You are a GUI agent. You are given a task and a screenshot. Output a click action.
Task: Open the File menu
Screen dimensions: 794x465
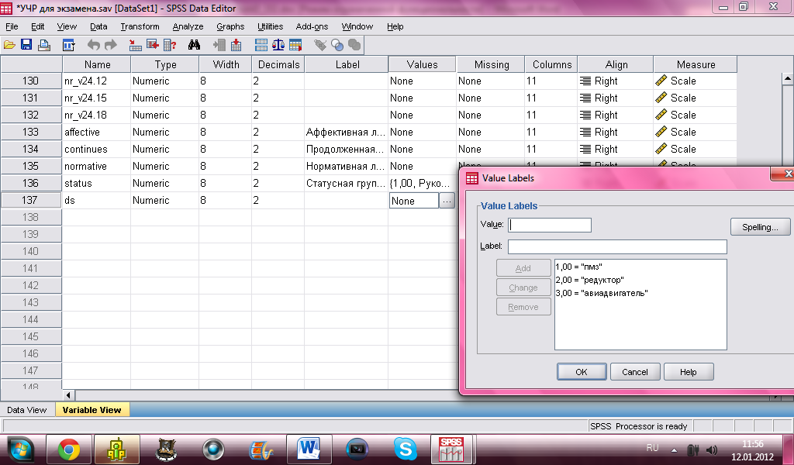pyautogui.click(x=12, y=26)
